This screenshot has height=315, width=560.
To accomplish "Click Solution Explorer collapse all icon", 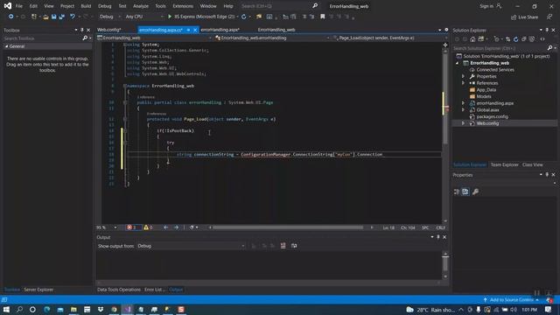I will tap(524, 39).
